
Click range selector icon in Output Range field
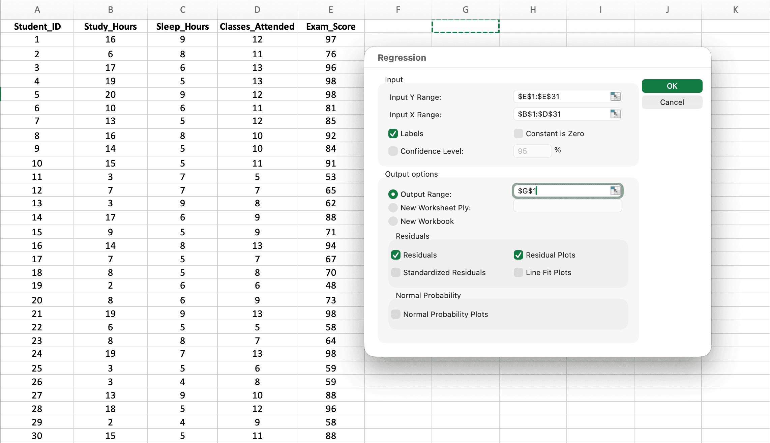click(615, 191)
